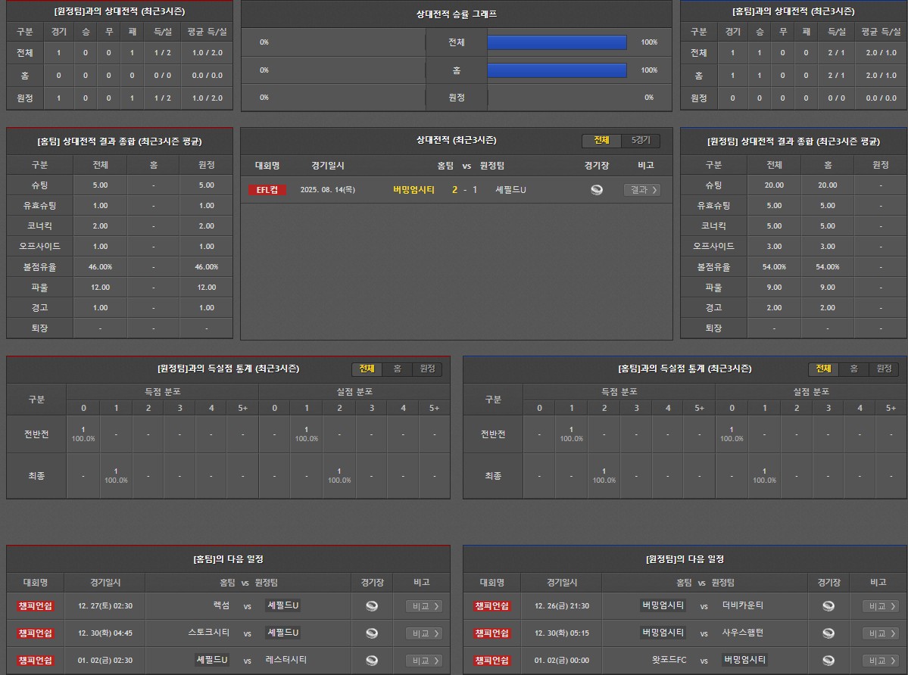Viewport: 908px width, 675px height.
Task: Click stadium icon in 스토크시티 vs 셰필드U row
Action: click(x=371, y=633)
